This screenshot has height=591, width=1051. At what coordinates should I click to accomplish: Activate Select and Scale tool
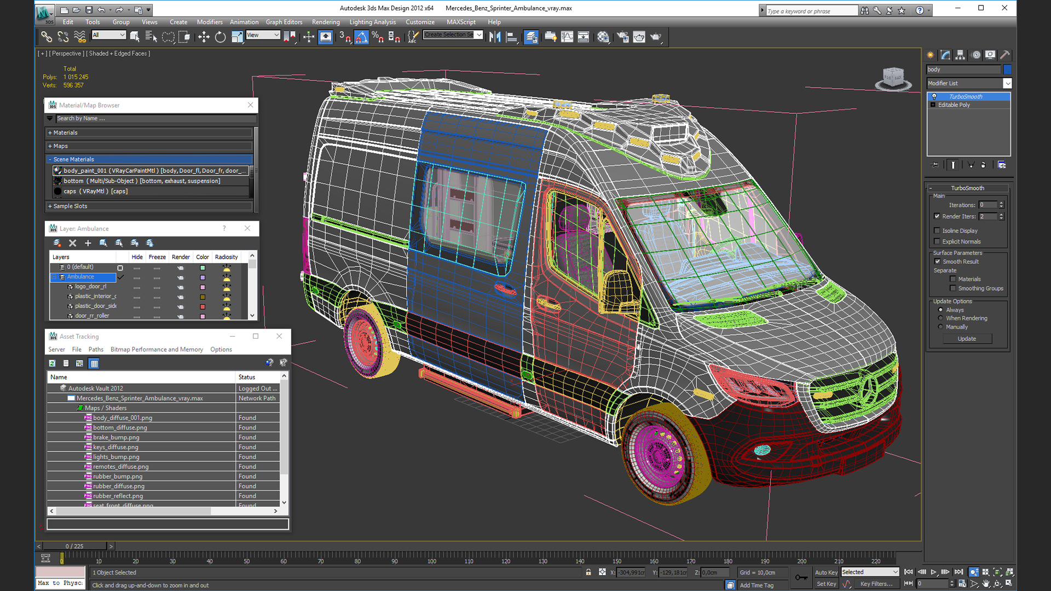(237, 37)
